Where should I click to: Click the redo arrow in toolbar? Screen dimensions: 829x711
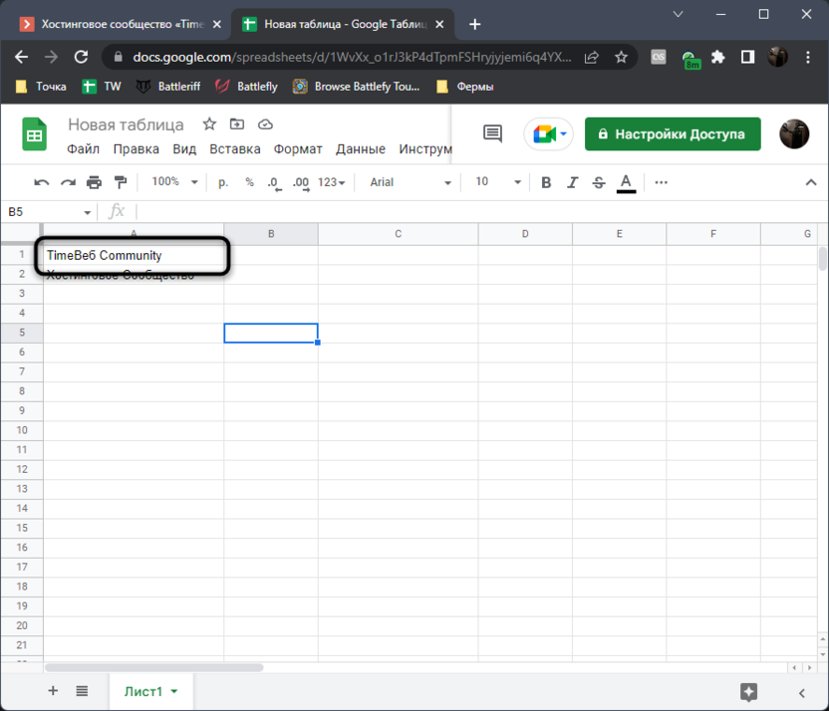point(68,182)
